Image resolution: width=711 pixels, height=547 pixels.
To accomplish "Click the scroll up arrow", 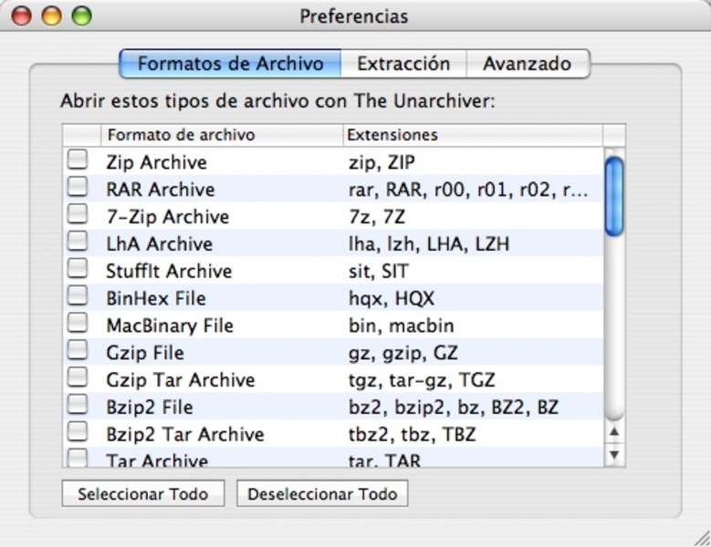I will (614, 432).
